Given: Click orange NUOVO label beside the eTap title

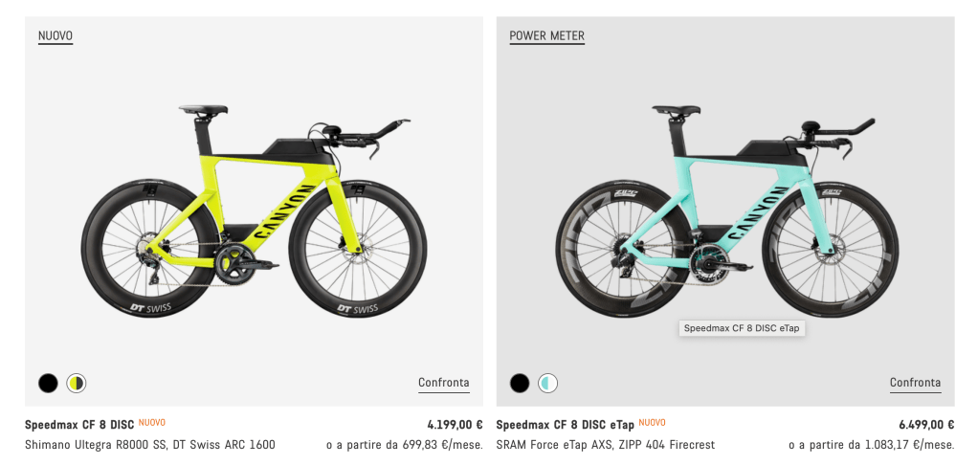Looking at the screenshot, I should pyautogui.click(x=652, y=423).
